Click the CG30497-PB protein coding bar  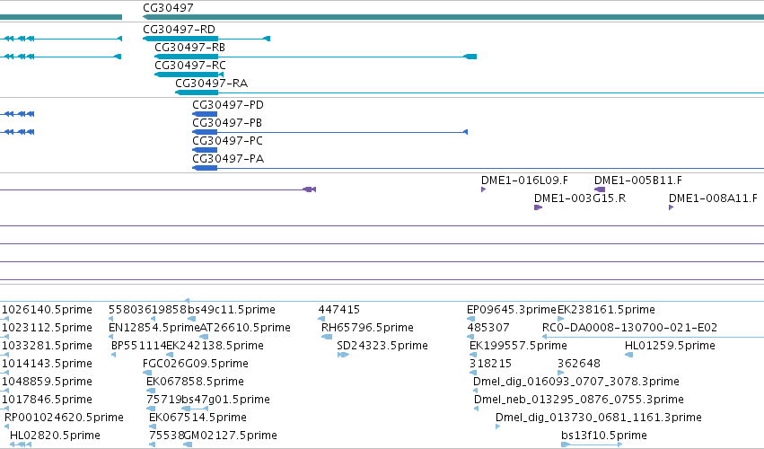tap(205, 132)
